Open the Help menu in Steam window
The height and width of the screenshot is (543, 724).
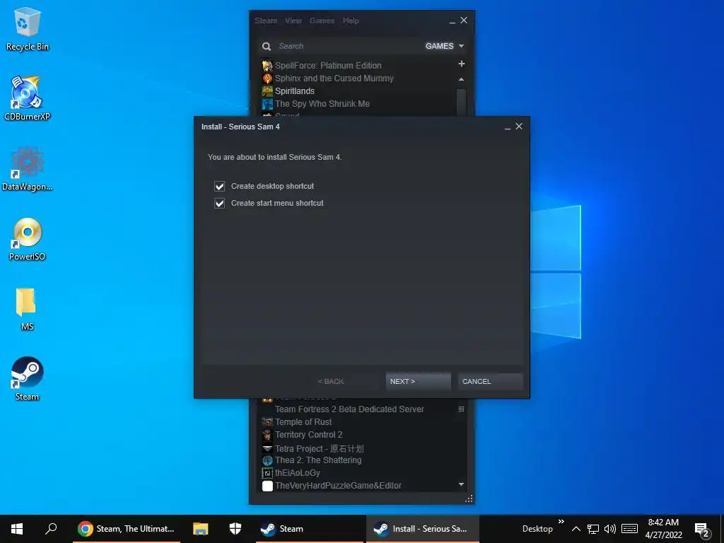click(351, 21)
